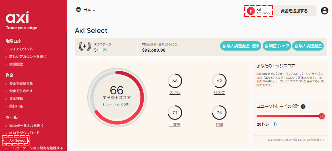Click the laurel wreath stage icon
The height and width of the screenshot is (151, 332).
pyautogui.click(x=85, y=47)
